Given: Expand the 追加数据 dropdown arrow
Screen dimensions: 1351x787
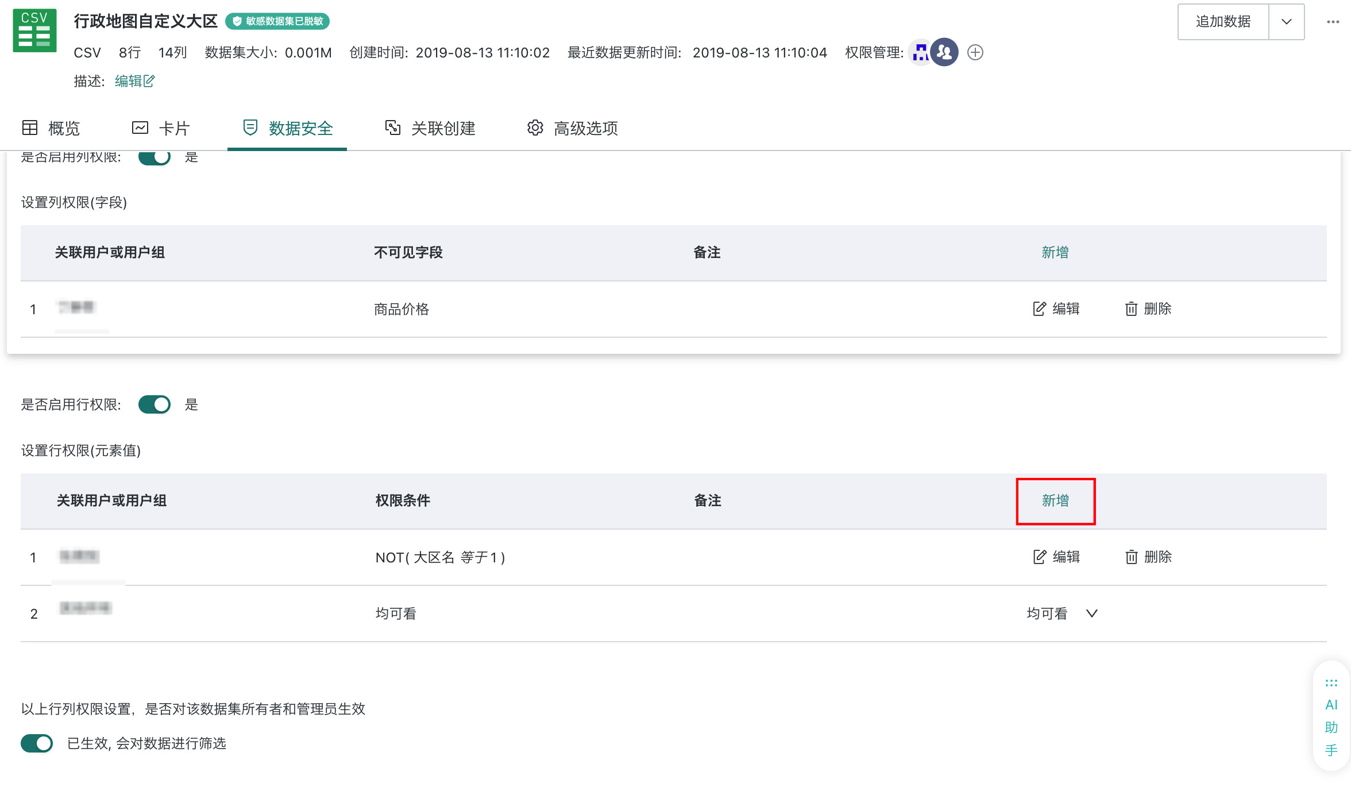Looking at the screenshot, I should (1286, 22).
